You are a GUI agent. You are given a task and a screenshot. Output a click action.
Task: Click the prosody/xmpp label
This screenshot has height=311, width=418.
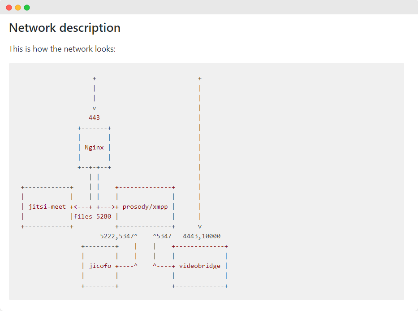[145, 206]
